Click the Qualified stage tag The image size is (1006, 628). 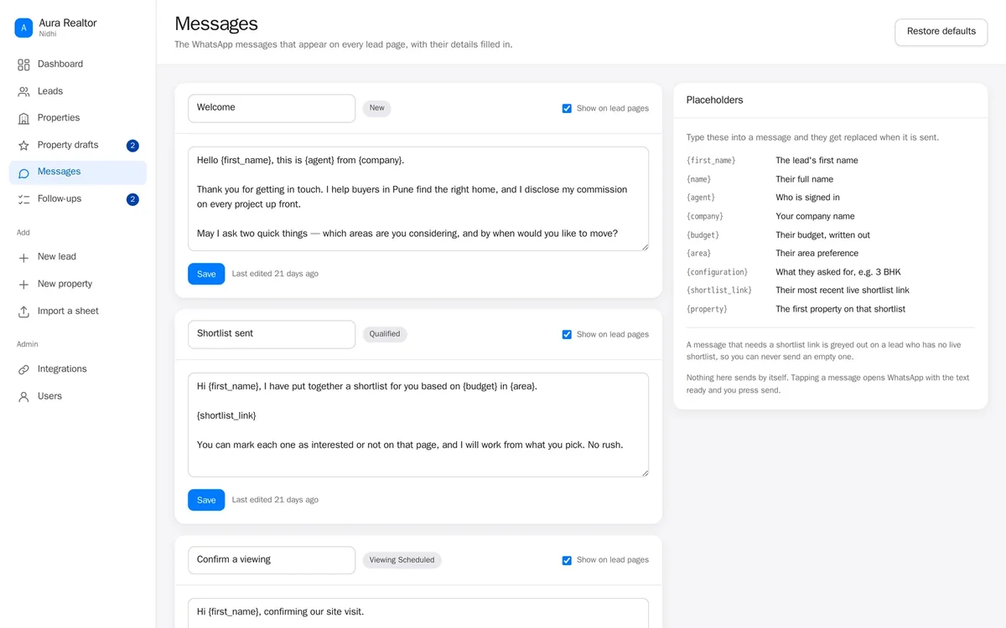[x=385, y=334]
